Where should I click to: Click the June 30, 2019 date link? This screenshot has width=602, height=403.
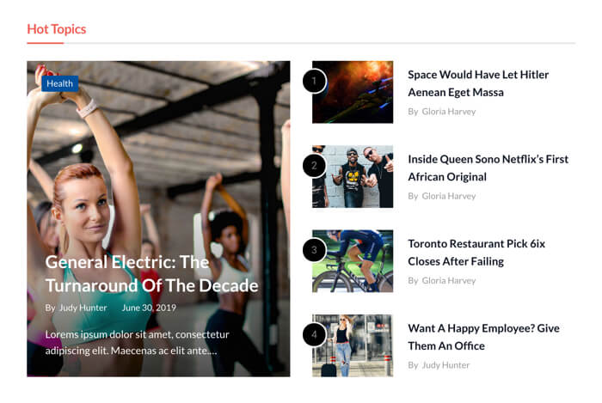(149, 308)
